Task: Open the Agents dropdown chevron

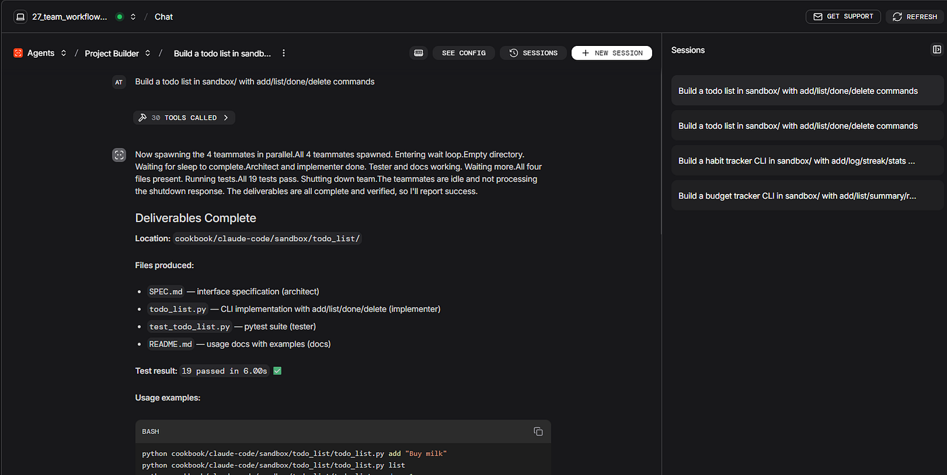Action: pos(64,53)
